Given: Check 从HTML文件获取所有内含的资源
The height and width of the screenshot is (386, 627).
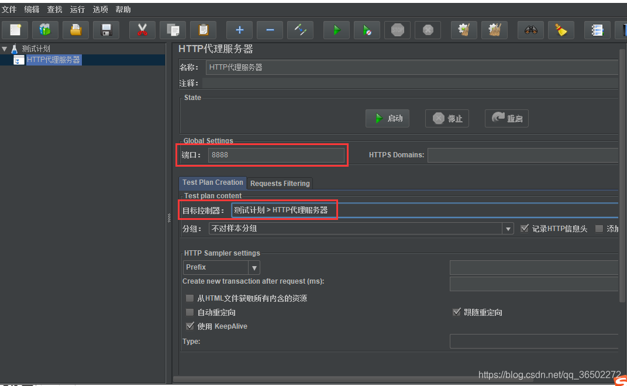Looking at the screenshot, I should [x=190, y=298].
